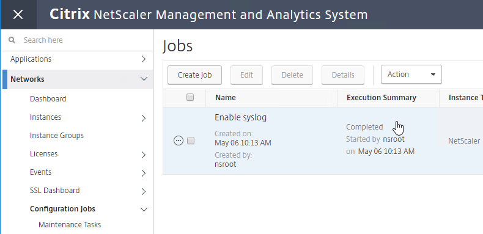Collapse the Configuration Jobs chevron

(x=144, y=210)
